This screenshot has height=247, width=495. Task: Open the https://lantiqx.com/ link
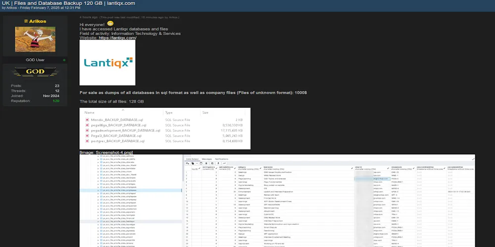[117, 38]
